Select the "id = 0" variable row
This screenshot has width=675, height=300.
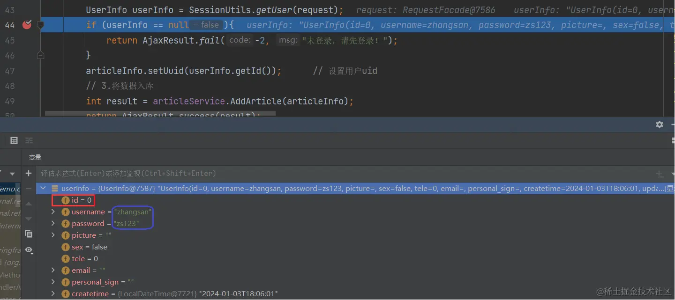(x=355, y=200)
